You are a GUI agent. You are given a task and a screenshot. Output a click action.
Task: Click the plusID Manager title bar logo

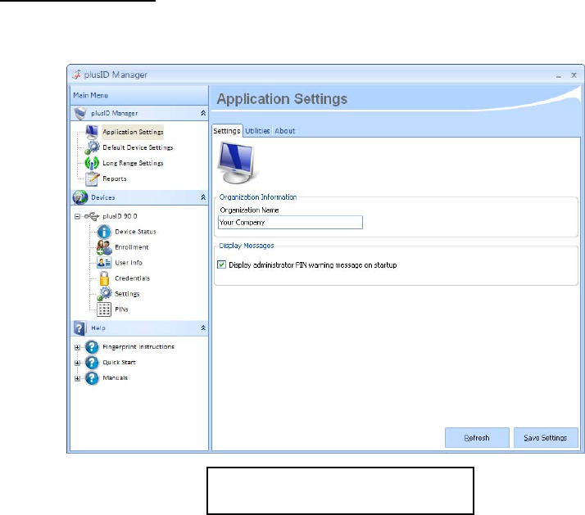[76, 75]
